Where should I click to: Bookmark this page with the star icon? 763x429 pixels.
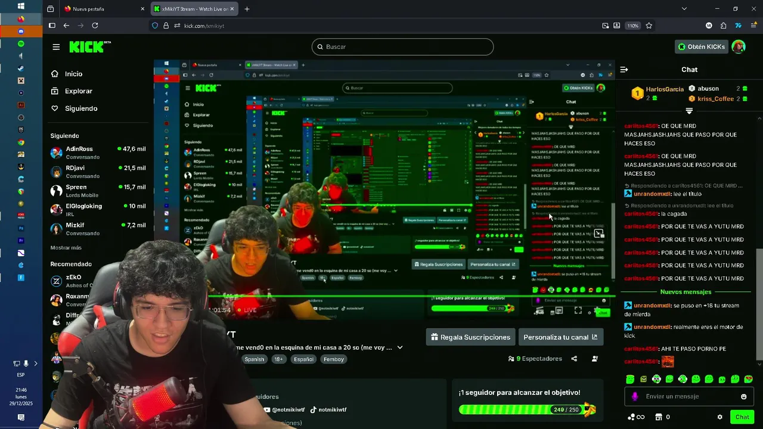649,26
